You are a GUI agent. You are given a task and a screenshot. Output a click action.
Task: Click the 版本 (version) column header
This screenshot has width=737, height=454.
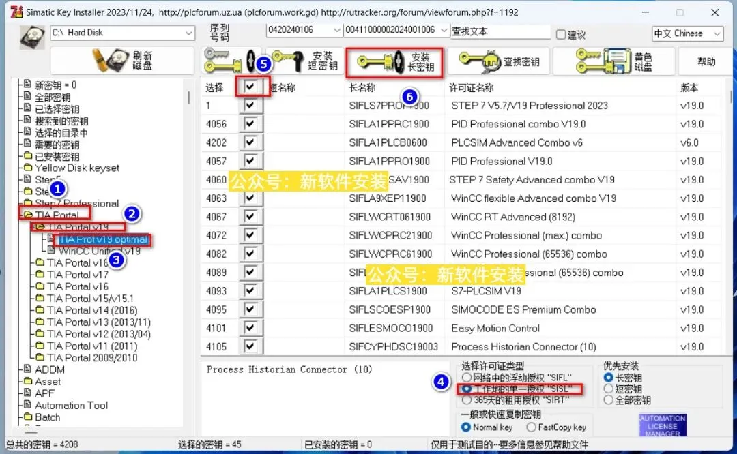pos(689,87)
